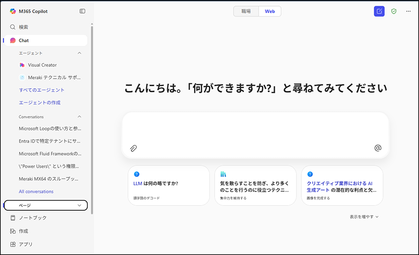Open すべてのエージェント link
The height and width of the screenshot is (255, 419).
[42, 90]
